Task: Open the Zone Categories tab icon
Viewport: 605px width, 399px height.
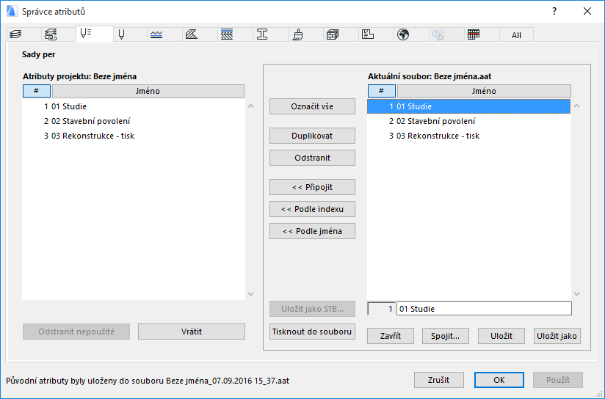Action: 368,34
